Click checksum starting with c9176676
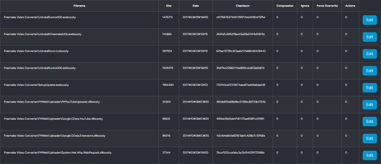This screenshot has width=381, height=164. click(x=241, y=17)
